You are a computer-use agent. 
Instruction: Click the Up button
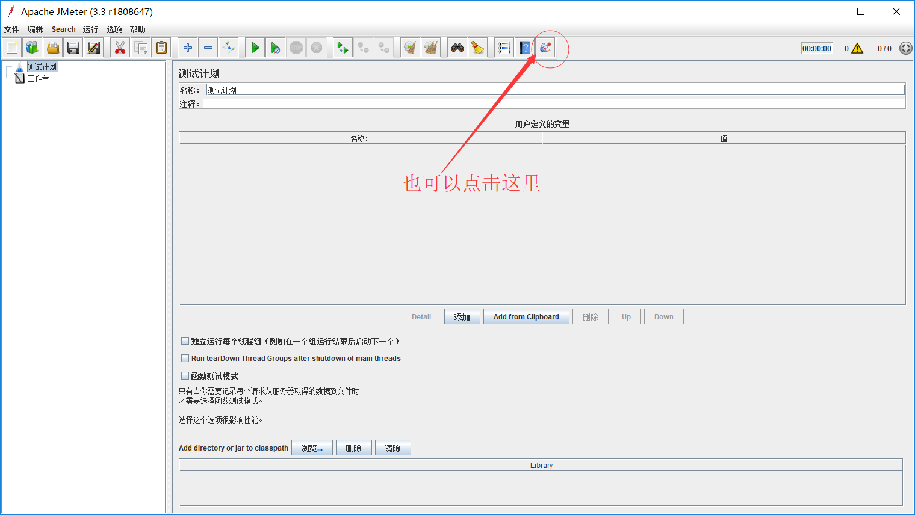pos(627,317)
